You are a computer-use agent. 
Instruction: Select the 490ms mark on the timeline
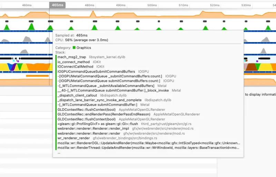120,5
